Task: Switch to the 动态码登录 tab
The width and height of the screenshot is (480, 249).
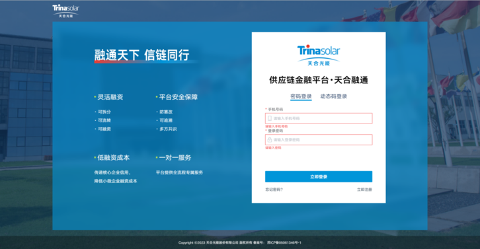Action: 334,96
